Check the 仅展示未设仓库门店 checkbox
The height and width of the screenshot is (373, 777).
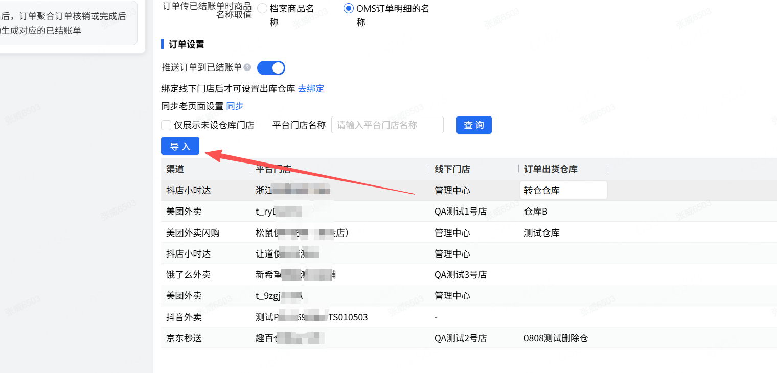(x=166, y=125)
